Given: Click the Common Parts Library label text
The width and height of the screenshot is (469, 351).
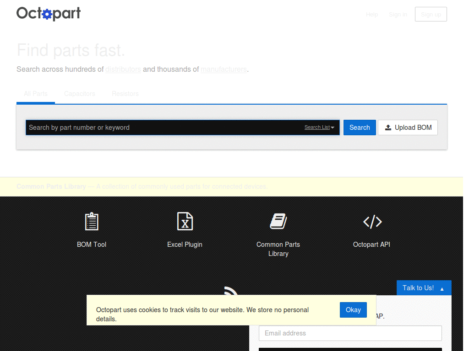Looking at the screenshot, I should (x=278, y=249).
